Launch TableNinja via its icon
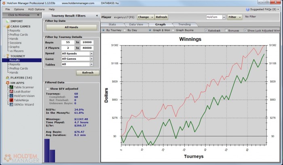This screenshot has width=283, height=165. tap(11, 100)
